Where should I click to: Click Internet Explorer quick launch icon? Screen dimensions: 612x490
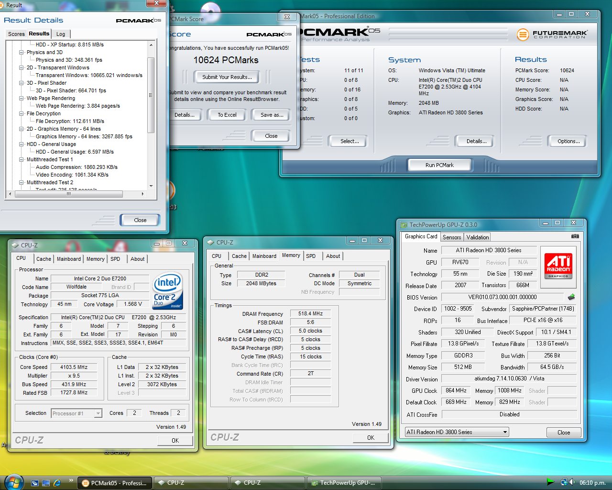57,483
